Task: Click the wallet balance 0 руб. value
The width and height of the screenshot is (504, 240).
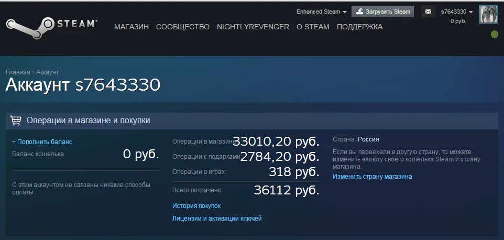Action: pyautogui.click(x=141, y=154)
